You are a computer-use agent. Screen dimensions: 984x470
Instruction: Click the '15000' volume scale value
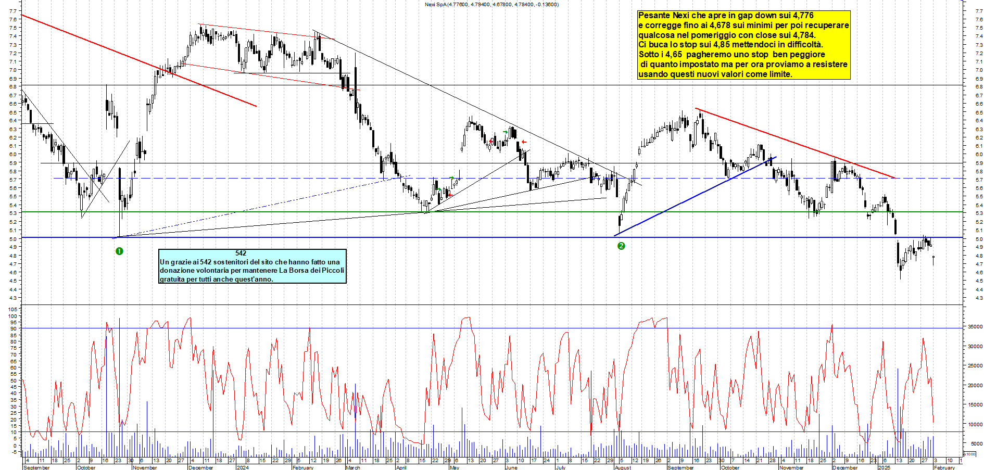coord(975,404)
